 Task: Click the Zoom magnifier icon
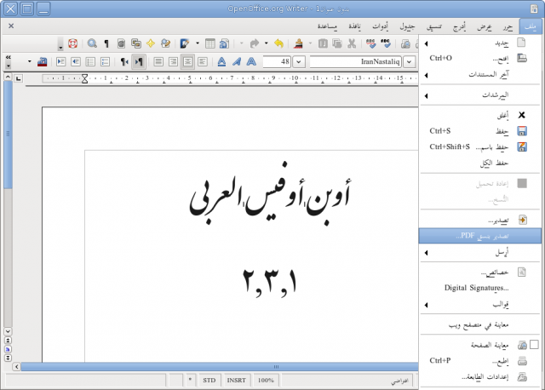click(x=92, y=43)
